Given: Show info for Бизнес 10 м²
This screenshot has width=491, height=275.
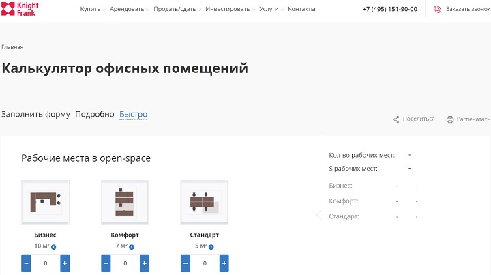Looking at the screenshot, I should [x=54, y=247].
